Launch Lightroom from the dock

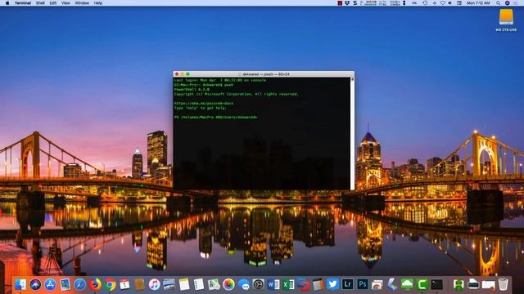(347, 284)
